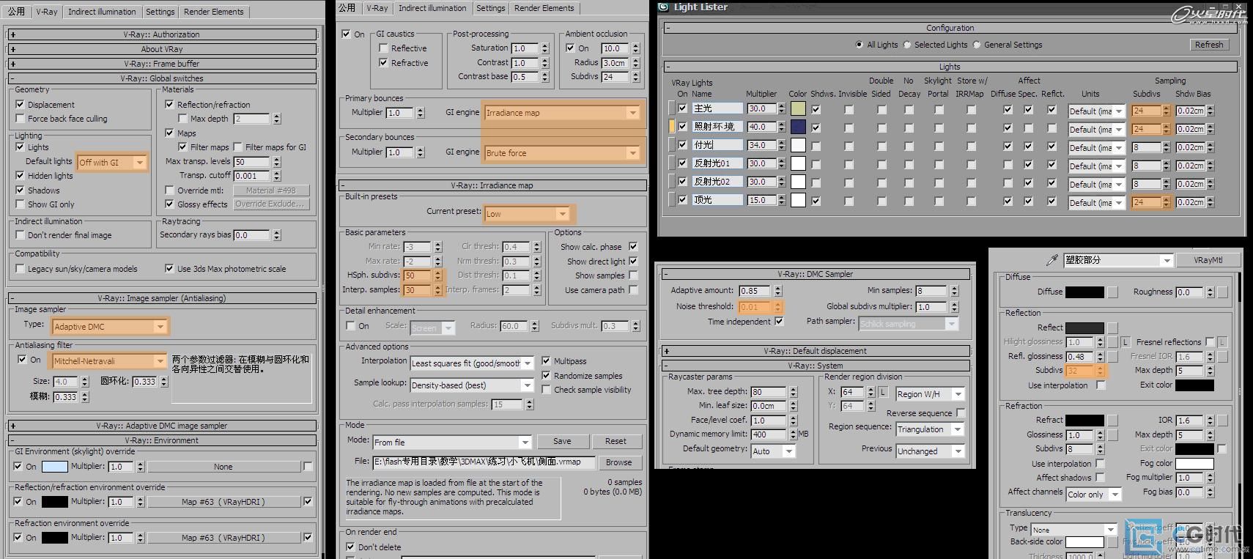This screenshot has width=1253, height=559.
Task: Click Save irradiance map button
Action: click(562, 442)
